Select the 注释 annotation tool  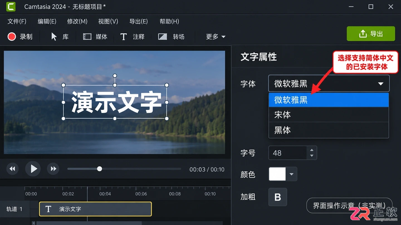coord(132,37)
